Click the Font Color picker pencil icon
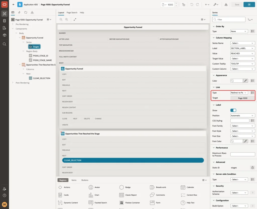Screen dimensions: 257x209 point(245,141)
